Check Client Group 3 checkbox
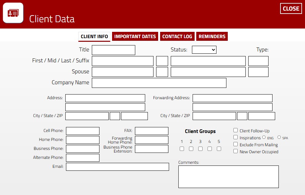The image size is (305, 195). click(200, 149)
